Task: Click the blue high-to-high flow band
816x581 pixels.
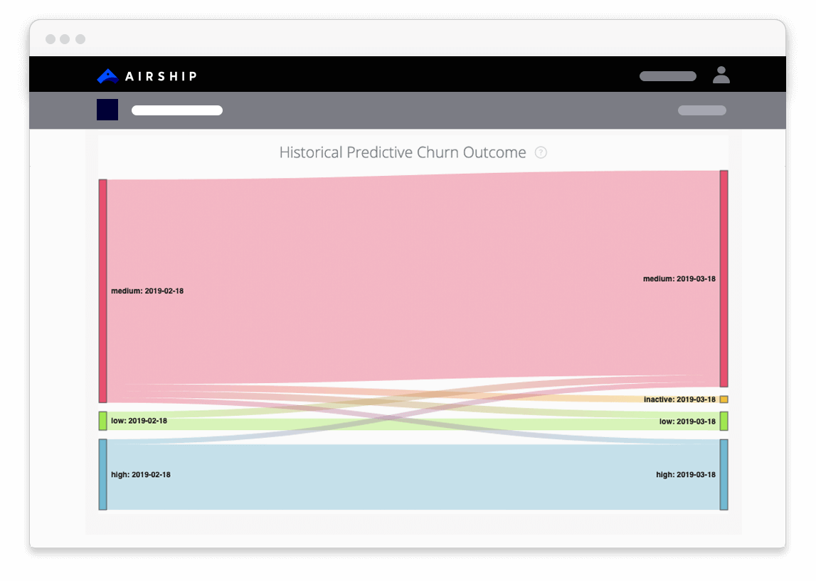Action: click(x=413, y=477)
